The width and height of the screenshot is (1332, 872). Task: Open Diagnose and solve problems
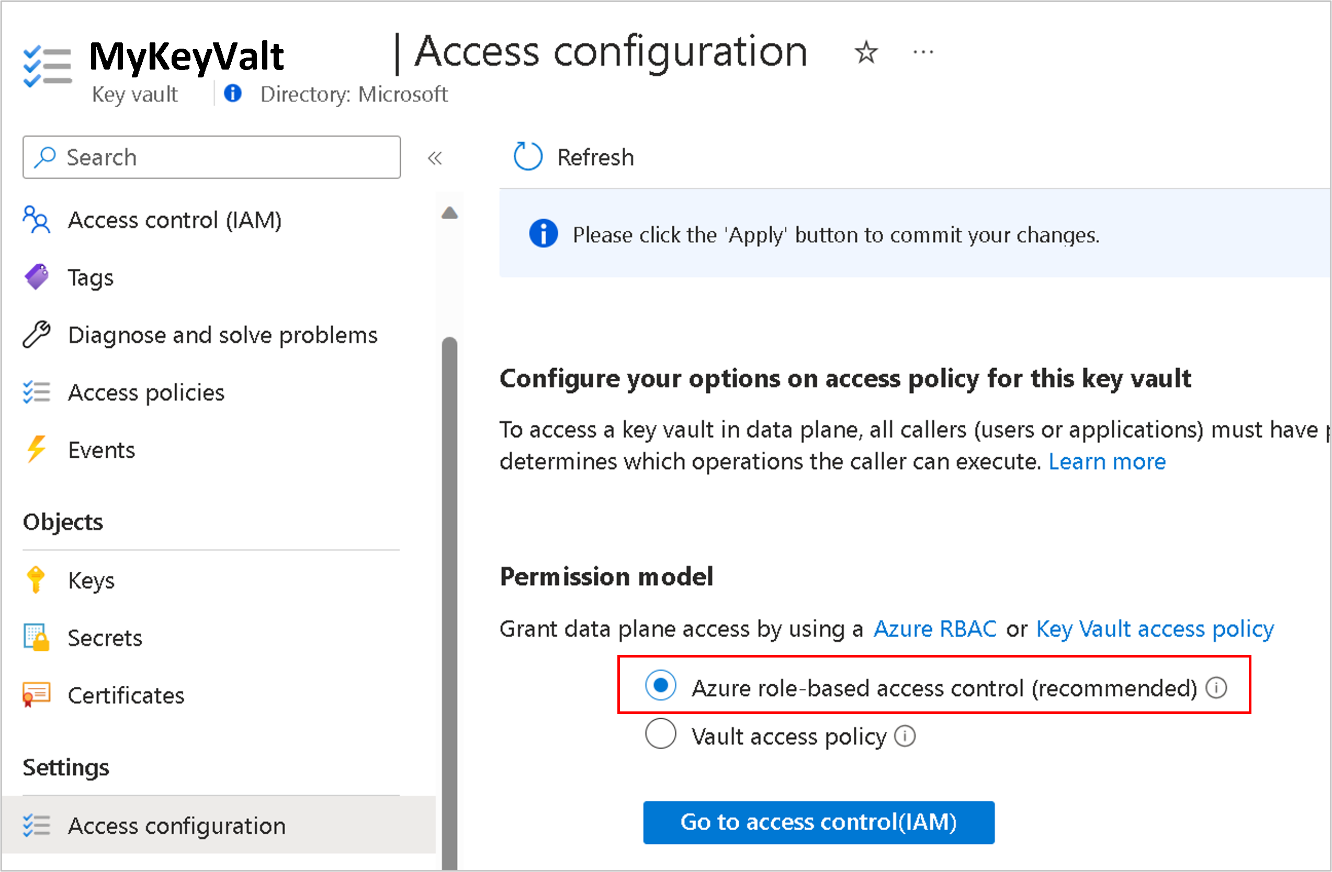[x=222, y=335]
